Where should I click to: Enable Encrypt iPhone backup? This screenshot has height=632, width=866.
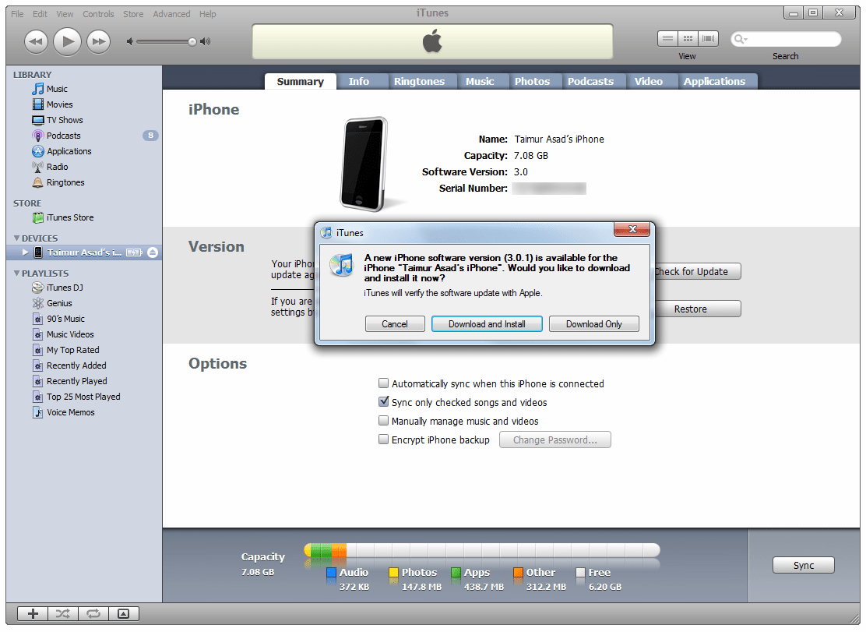pyautogui.click(x=384, y=440)
